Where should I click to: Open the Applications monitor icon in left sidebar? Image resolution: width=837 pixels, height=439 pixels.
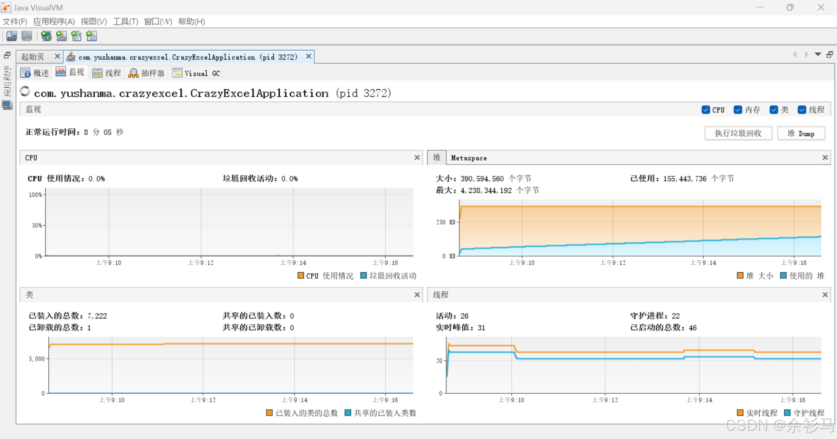click(7, 105)
